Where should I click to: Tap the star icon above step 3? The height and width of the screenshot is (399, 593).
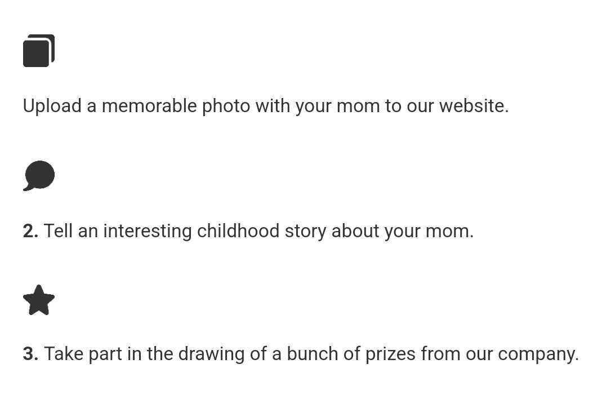pos(39,300)
